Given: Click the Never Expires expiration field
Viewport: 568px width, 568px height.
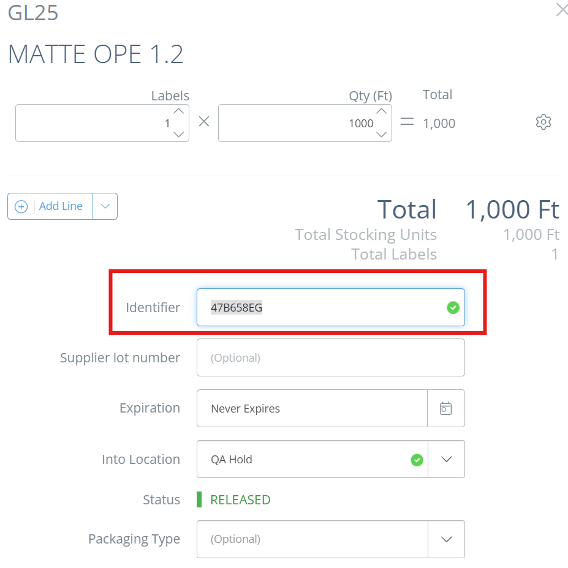Looking at the screenshot, I should click(x=312, y=408).
